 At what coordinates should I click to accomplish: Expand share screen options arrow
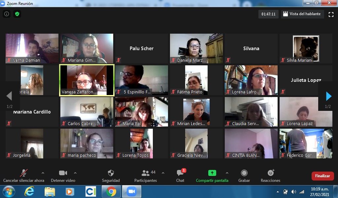227,173
